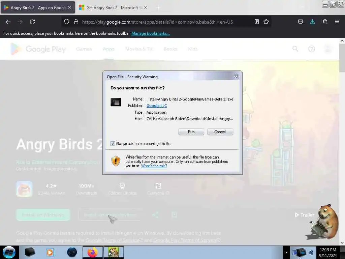Open the Google Play Terms of Service link
This screenshot has height=259, width=345.
[x=187, y=240]
